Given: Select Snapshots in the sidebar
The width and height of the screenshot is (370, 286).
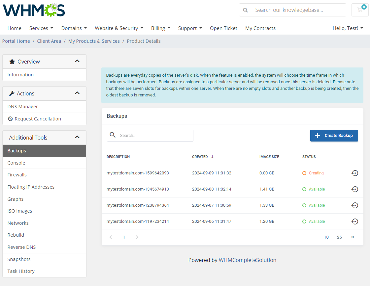Looking at the screenshot, I should click(19, 259).
